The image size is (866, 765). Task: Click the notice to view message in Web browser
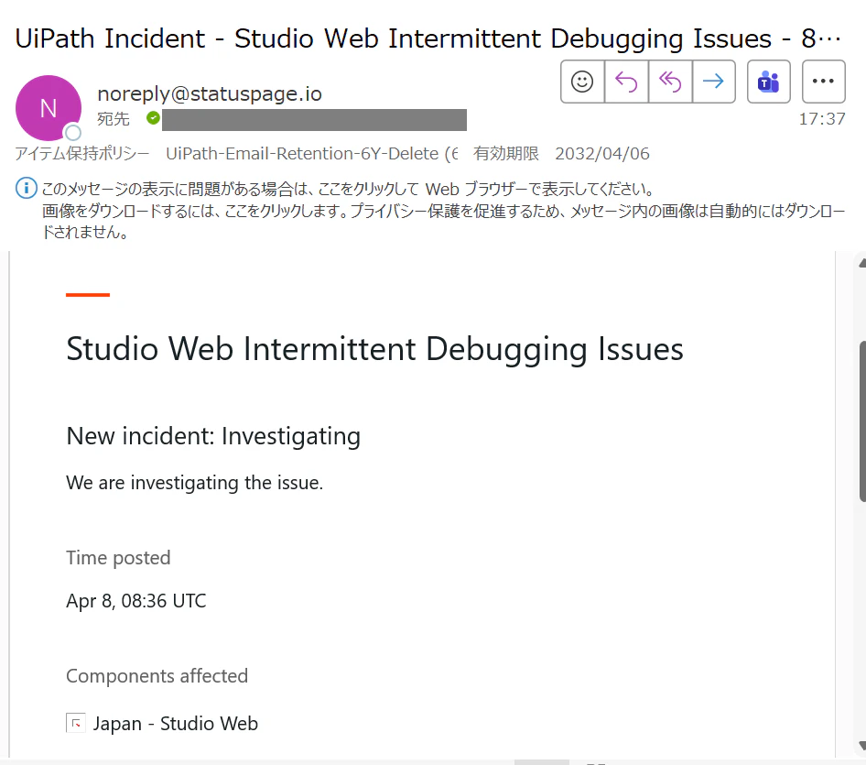tap(347, 189)
